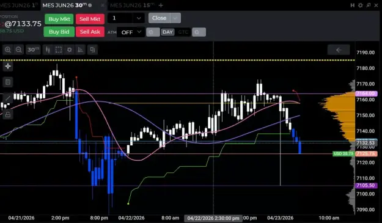This screenshot has width=382, height=223.
Task: Click the H icon at top right
Action: (x=353, y=5)
